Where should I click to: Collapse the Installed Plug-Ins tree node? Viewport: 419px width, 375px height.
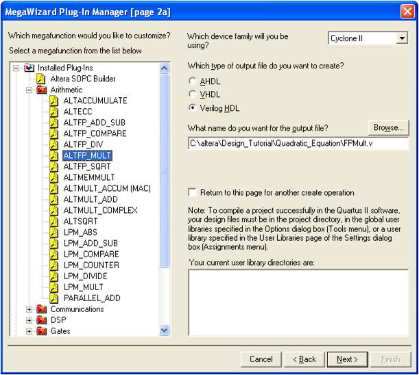(16, 68)
